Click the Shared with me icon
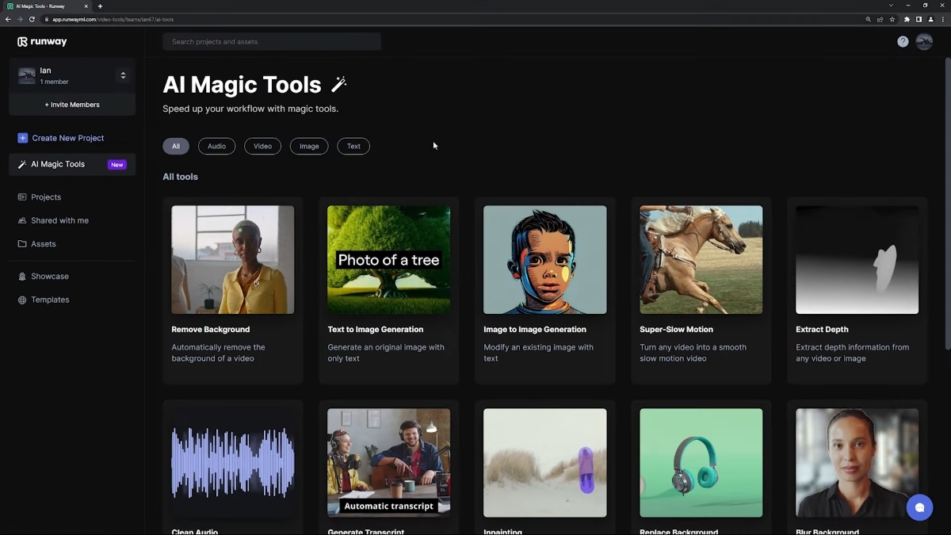Image resolution: width=951 pixels, height=535 pixels. pos(21,220)
